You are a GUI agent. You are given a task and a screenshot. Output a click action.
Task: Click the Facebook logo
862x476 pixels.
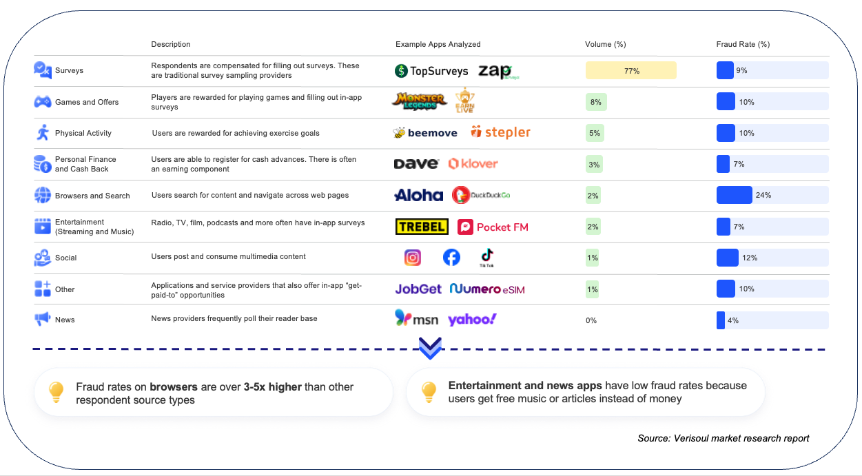click(x=451, y=258)
